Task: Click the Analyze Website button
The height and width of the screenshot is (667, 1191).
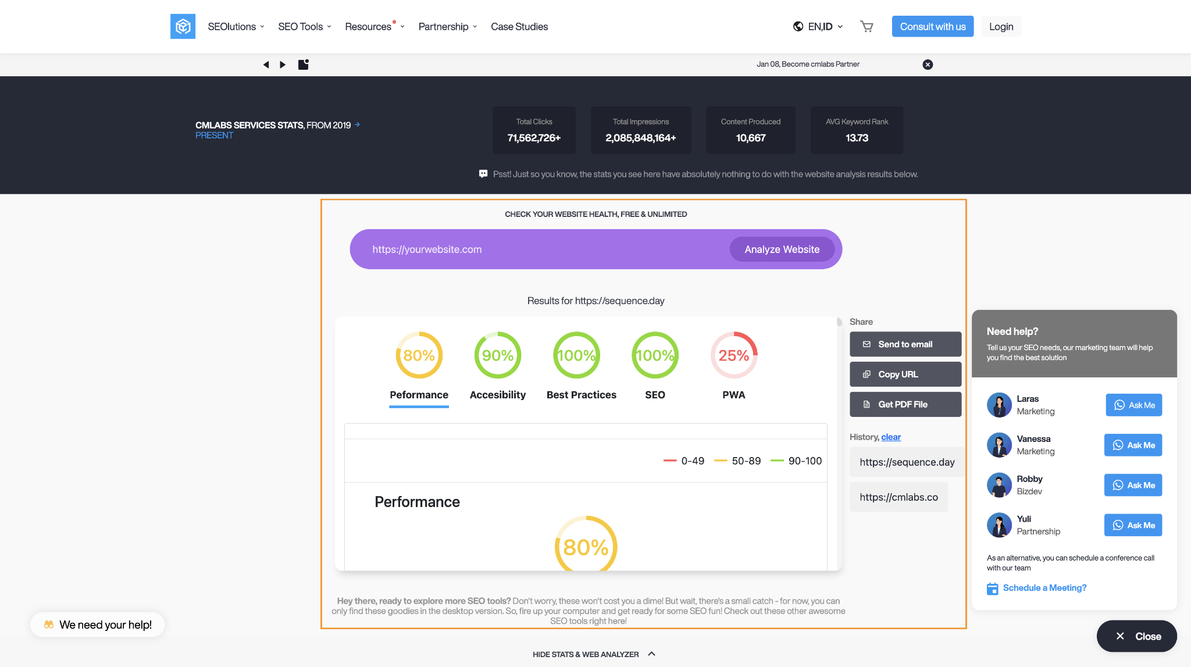Action: click(782, 249)
